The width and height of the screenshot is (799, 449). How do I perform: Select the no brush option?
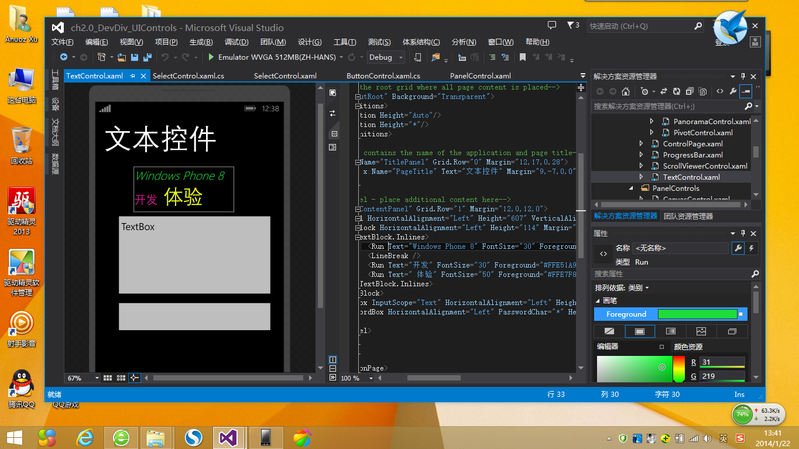tap(609, 331)
